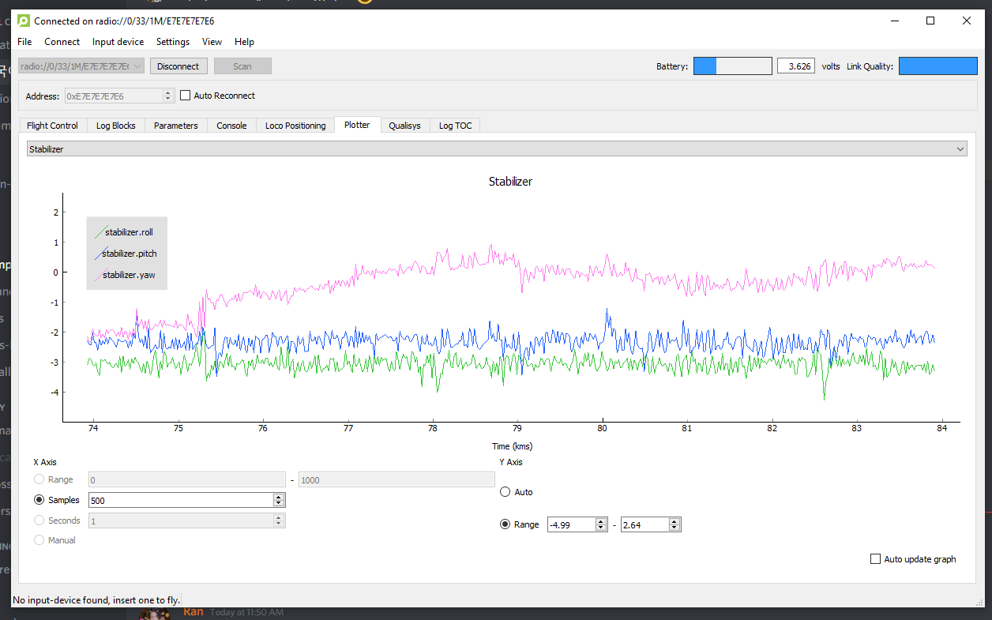This screenshot has height=620, width=992.
Task: Click the stabilizer.roll legend entry
Action: (x=129, y=232)
